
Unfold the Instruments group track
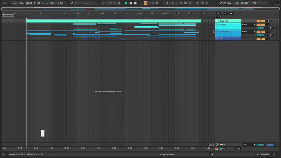217,32
